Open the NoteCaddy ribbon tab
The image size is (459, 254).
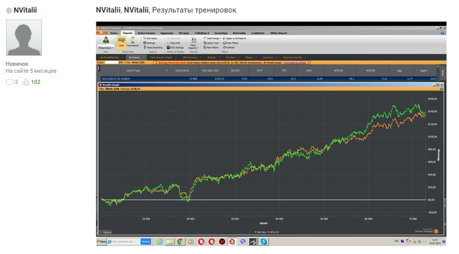coord(239,33)
